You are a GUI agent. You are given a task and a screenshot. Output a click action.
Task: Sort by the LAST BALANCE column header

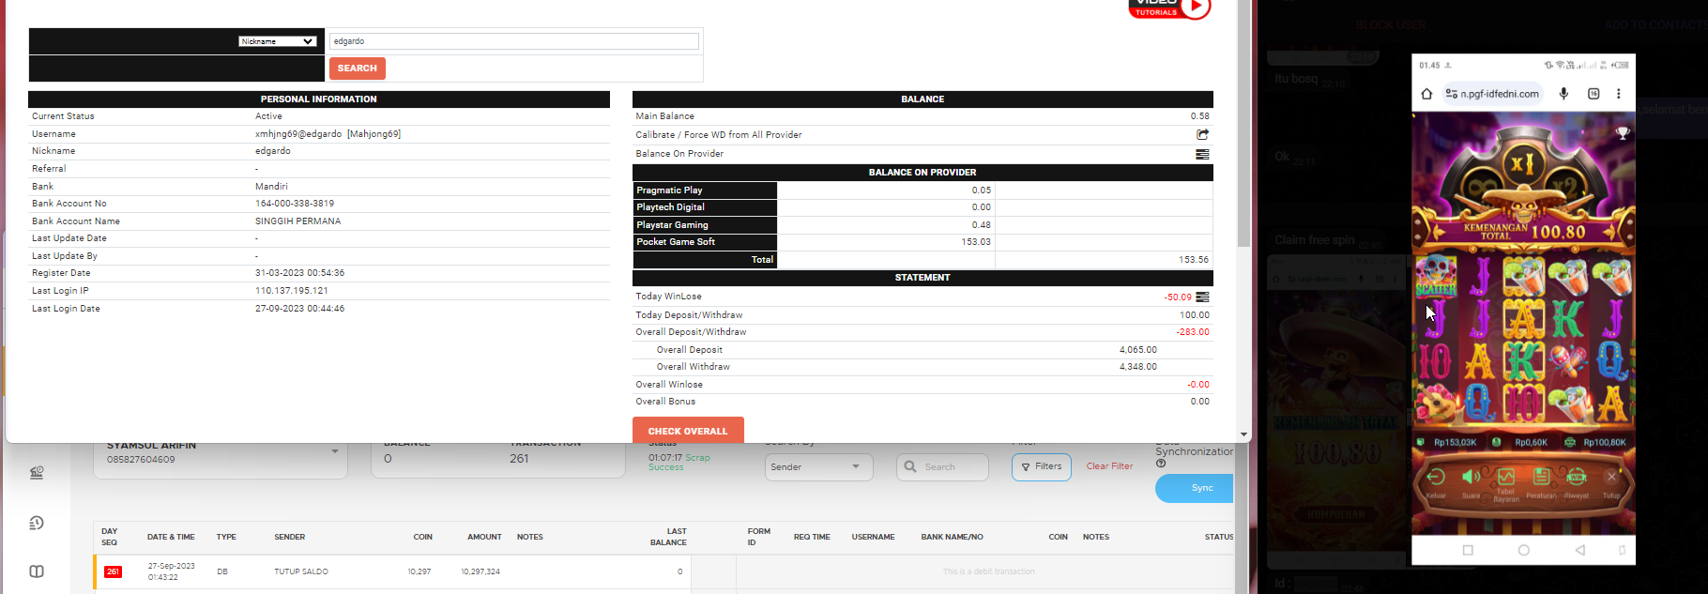click(668, 537)
